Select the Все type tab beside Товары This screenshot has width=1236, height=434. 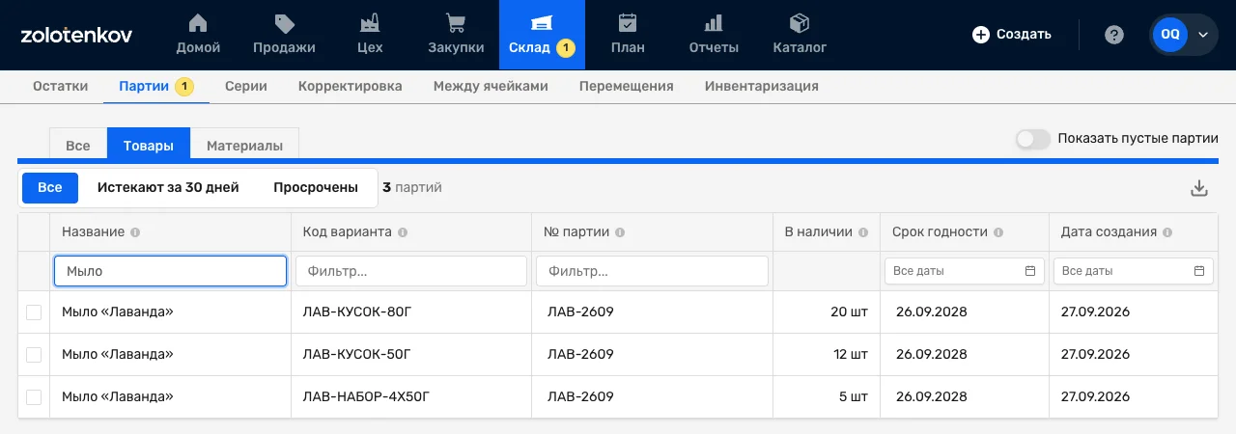coord(78,146)
